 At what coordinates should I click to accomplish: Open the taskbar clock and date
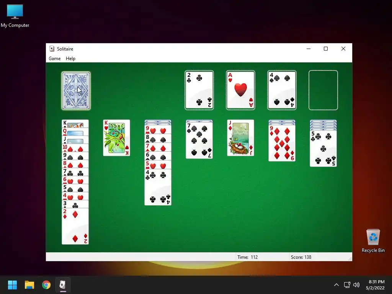[x=376, y=285]
